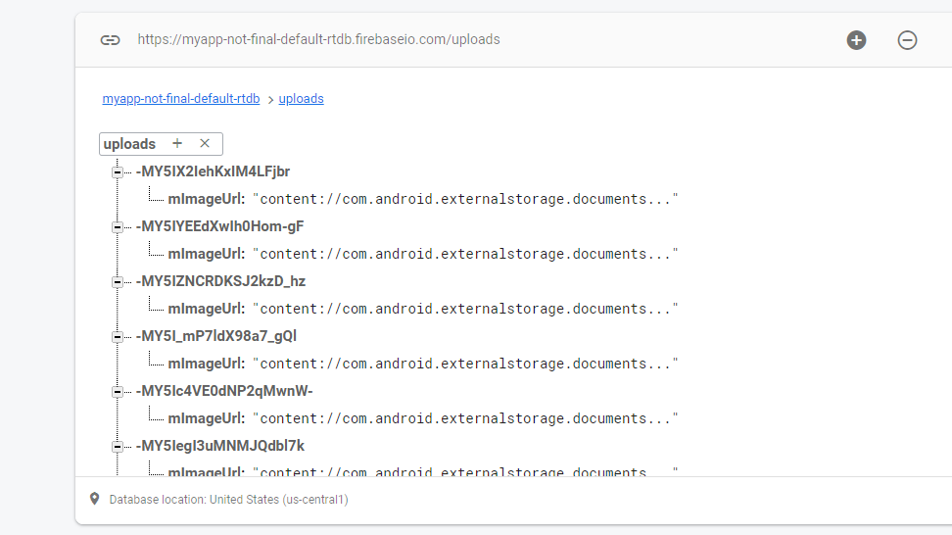Collapse the -MY5Ic4VE0dNP2qMwnW- node

(118, 391)
